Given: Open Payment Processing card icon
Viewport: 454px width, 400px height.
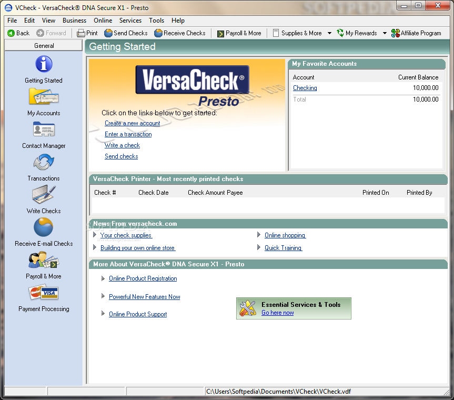Looking at the screenshot, I should 44,293.
